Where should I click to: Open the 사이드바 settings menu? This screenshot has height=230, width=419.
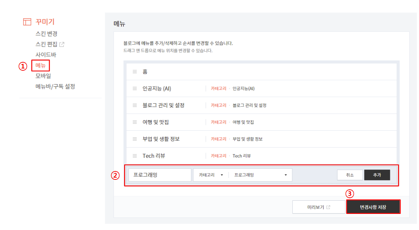46,55
